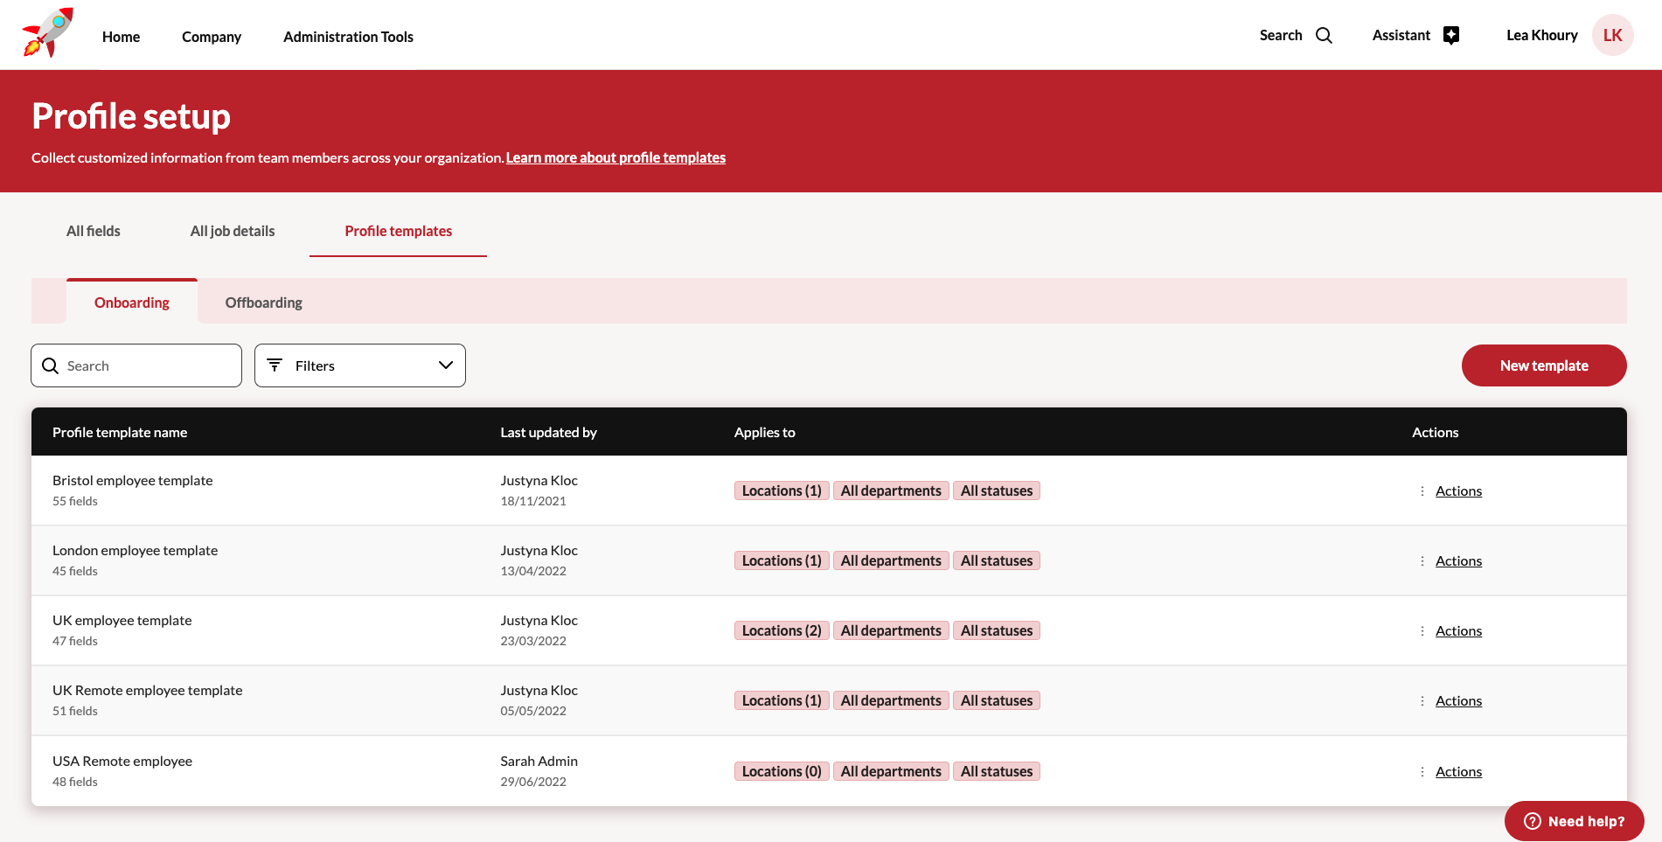Click the three-dot icon for Bristol template

point(1422,491)
